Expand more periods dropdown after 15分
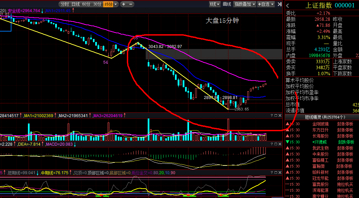 116,4
